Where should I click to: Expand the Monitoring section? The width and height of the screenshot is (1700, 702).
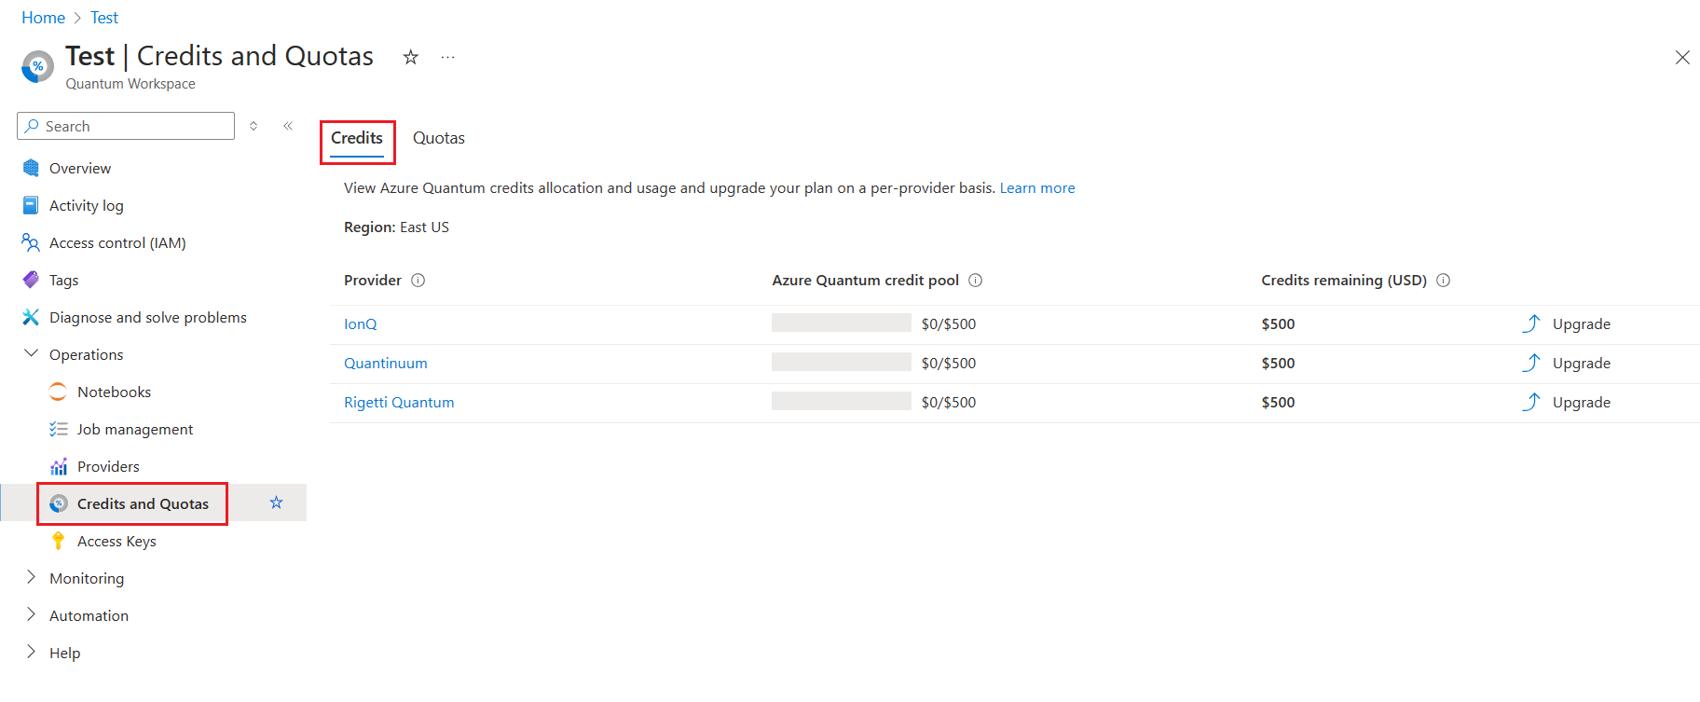click(31, 578)
